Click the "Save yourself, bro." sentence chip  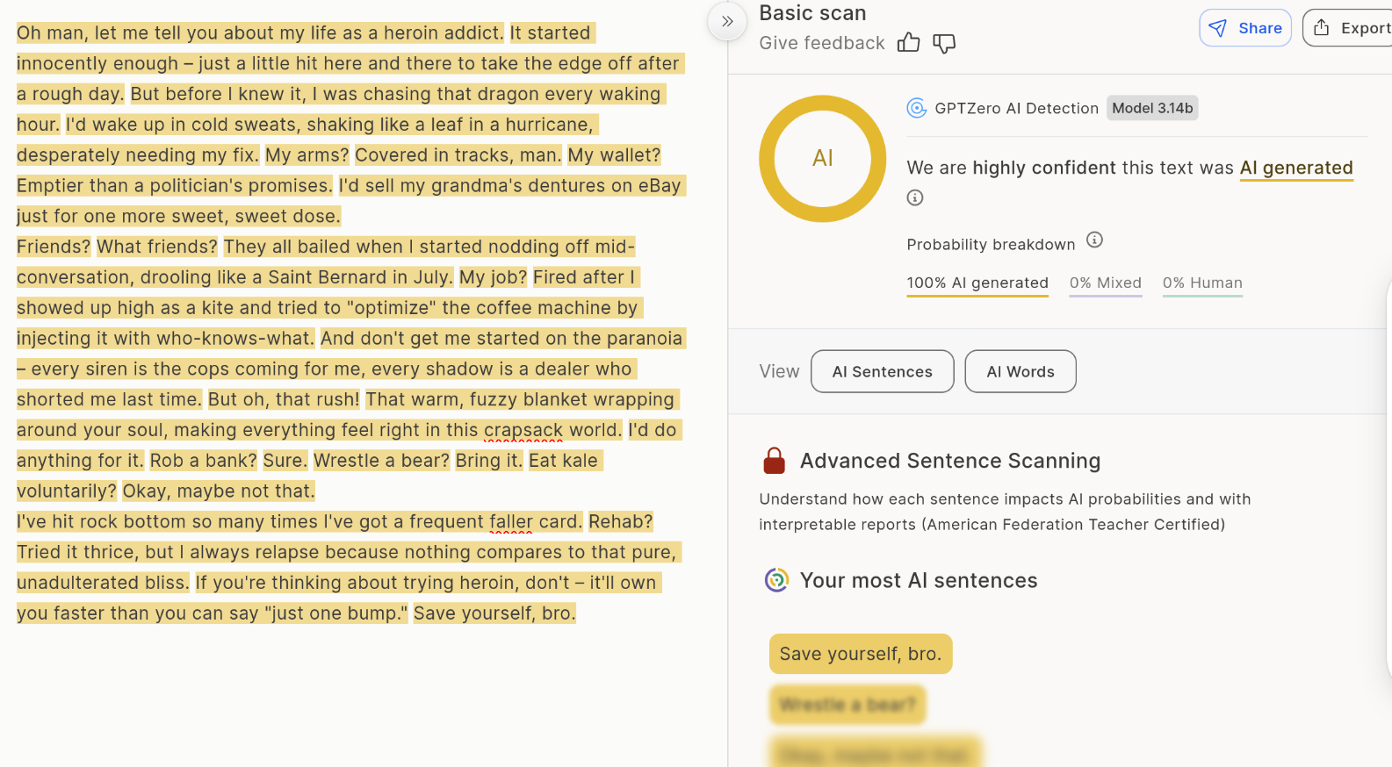(x=860, y=654)
